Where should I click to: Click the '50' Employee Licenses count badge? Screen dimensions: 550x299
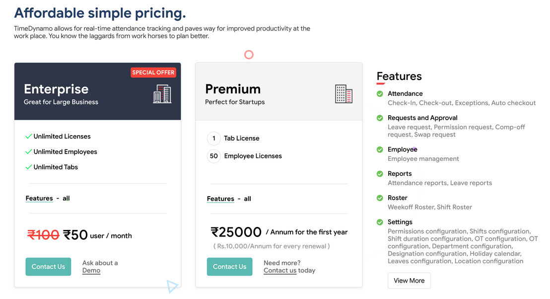(213, 156)
